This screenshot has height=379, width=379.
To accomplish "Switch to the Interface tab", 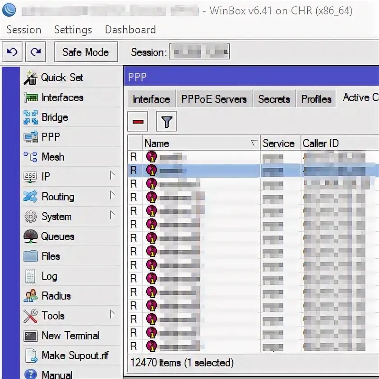I will point(152,99).
